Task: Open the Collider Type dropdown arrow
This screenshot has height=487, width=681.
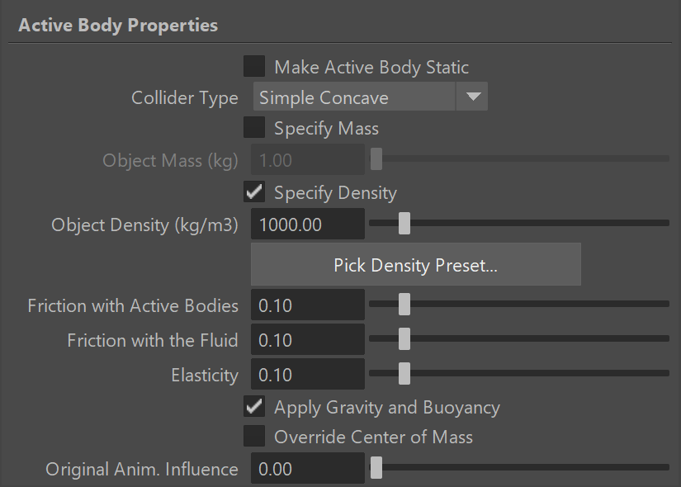Action: (472, 97)
